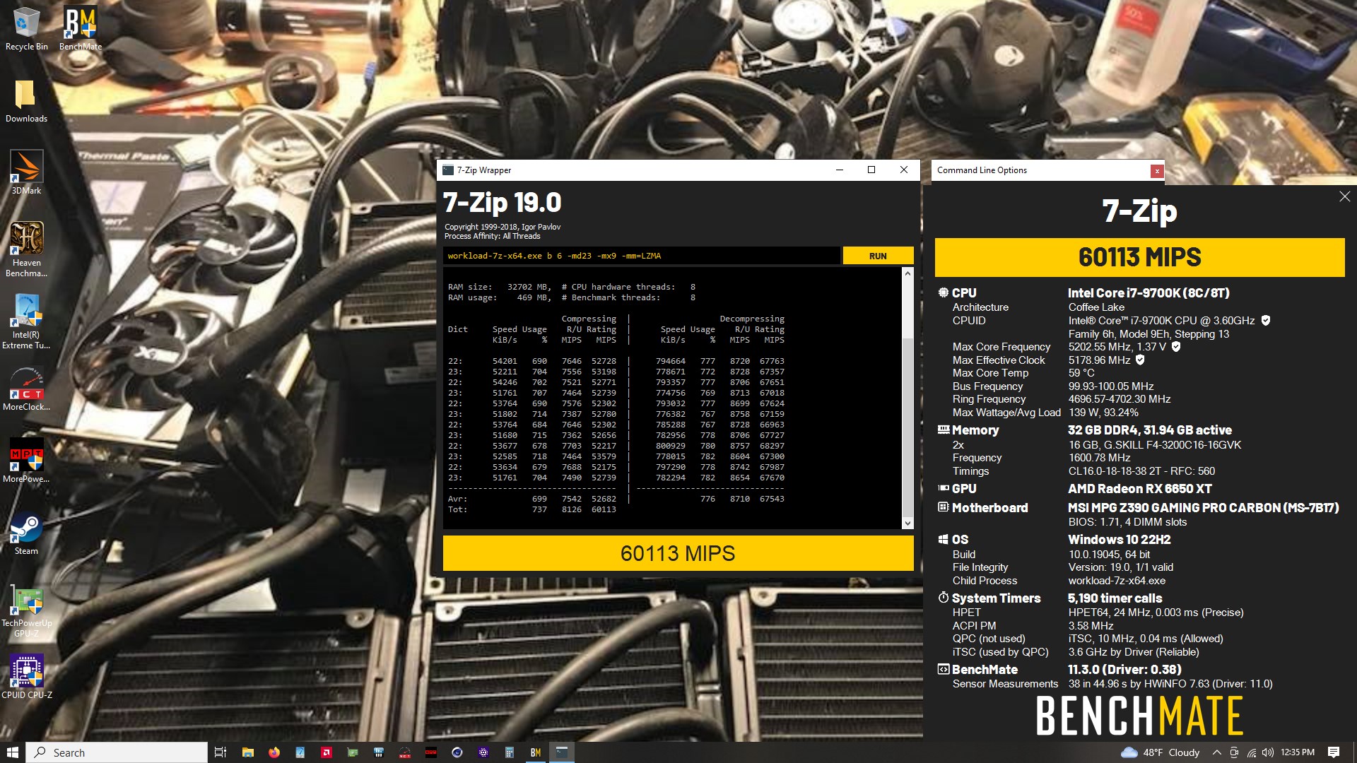Click the 7-Zip command line input field
Viewport: 1357px width, 763px height.
pos(642,256)
